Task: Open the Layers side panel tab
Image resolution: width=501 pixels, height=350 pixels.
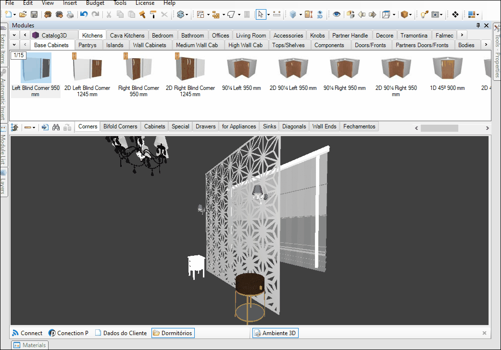Action: (3, 183)
